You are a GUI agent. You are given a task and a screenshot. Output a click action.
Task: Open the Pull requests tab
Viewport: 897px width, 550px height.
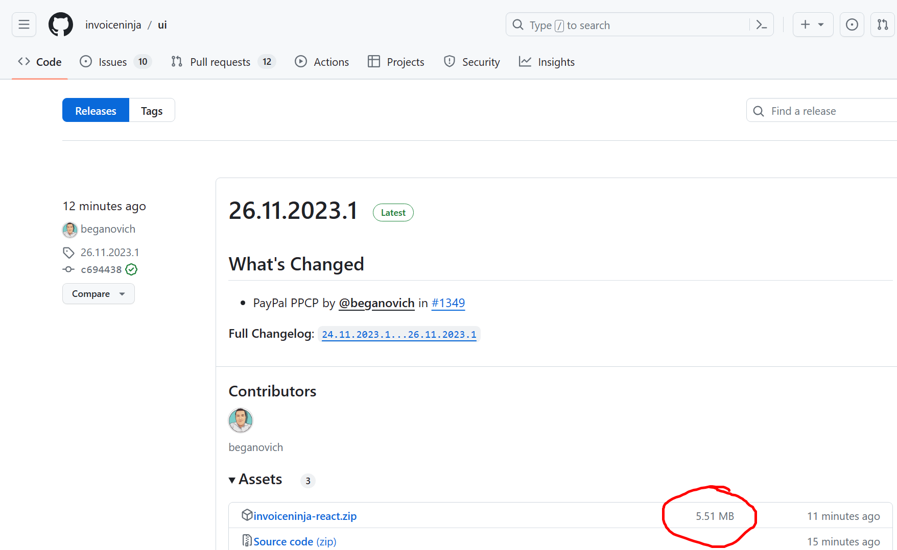pyautogui.click(x=223, y=62)
